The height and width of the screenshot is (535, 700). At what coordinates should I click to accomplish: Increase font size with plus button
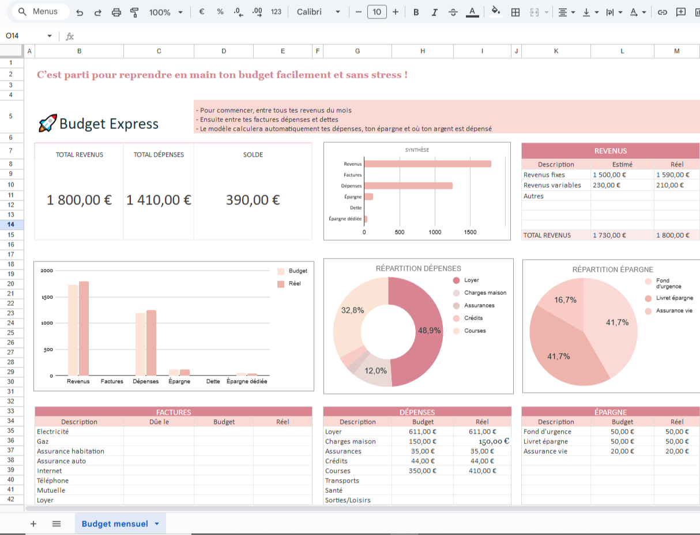(x=396, y=12)
